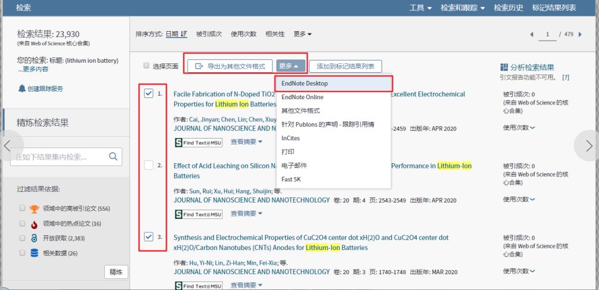Open 检索历史 in the top bar
Screen dimensions: 599x290
click(x=509, y=8)
